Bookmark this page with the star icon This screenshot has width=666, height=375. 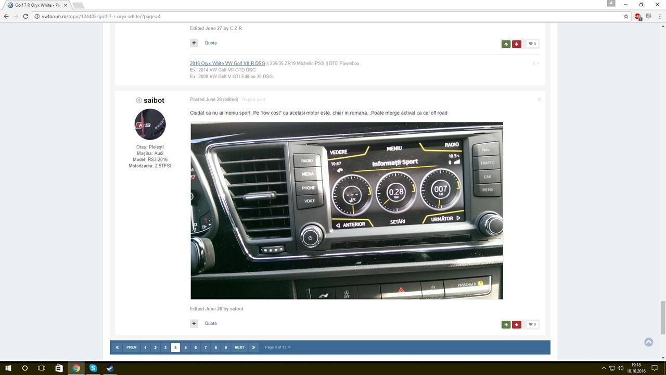pos(626,16)
